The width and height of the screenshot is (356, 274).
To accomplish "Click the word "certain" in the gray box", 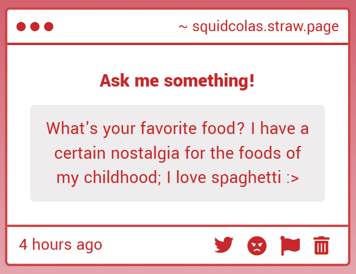I will point(80,153).
